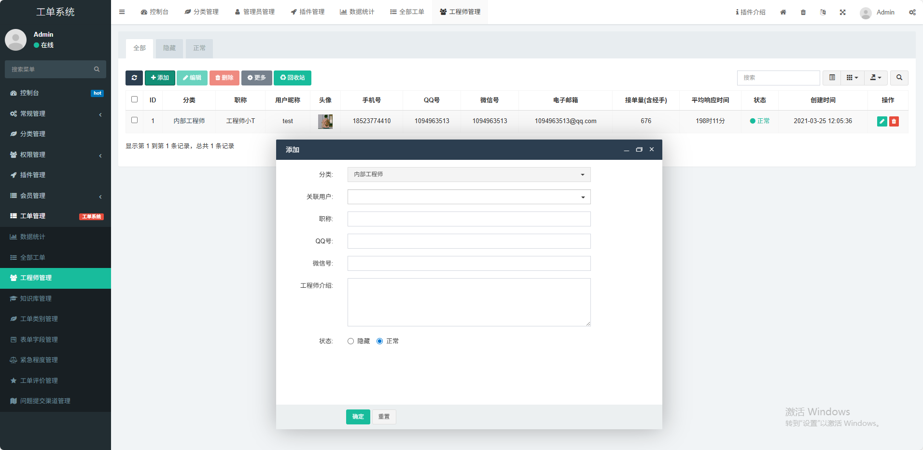Screen dimensions: 923x450
Task: Click the green edit pencil icon in row
Action: click(x=882, y=122)
